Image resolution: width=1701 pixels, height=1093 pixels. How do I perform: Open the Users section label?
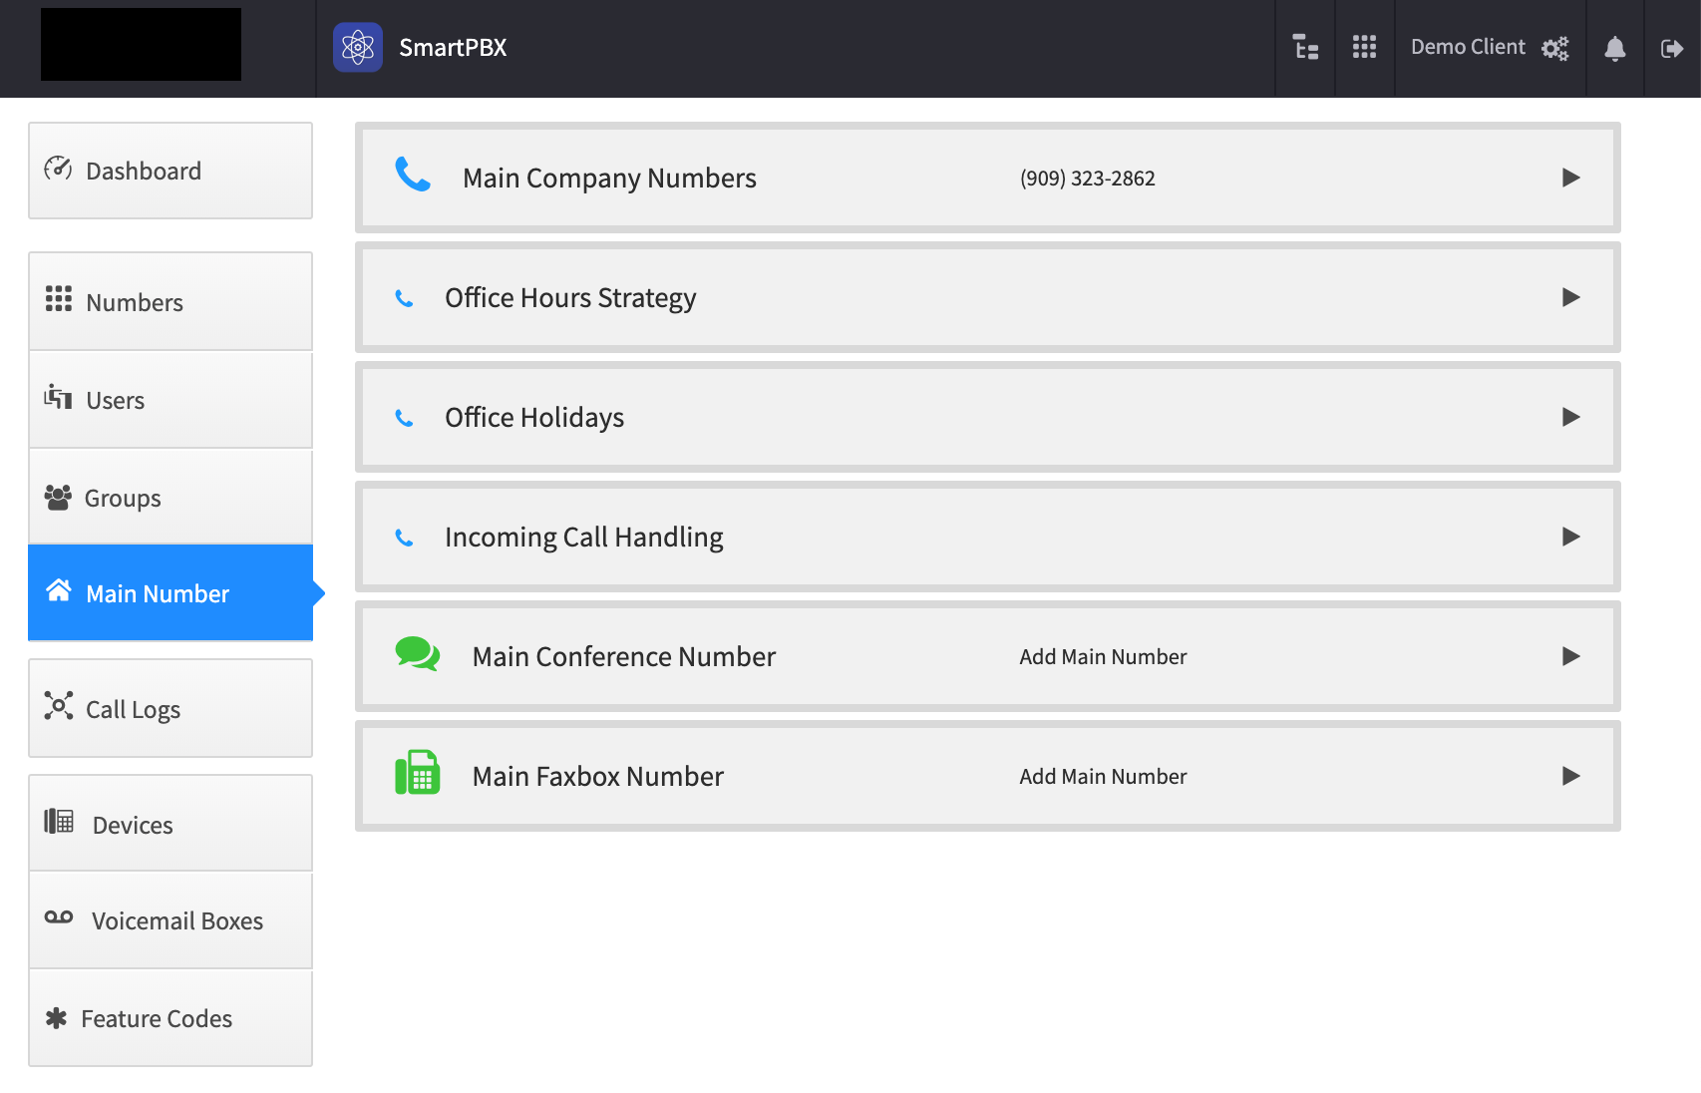pos(116,400)
